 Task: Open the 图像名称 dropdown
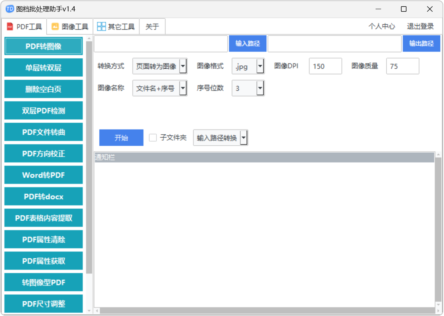pos(160,88)
